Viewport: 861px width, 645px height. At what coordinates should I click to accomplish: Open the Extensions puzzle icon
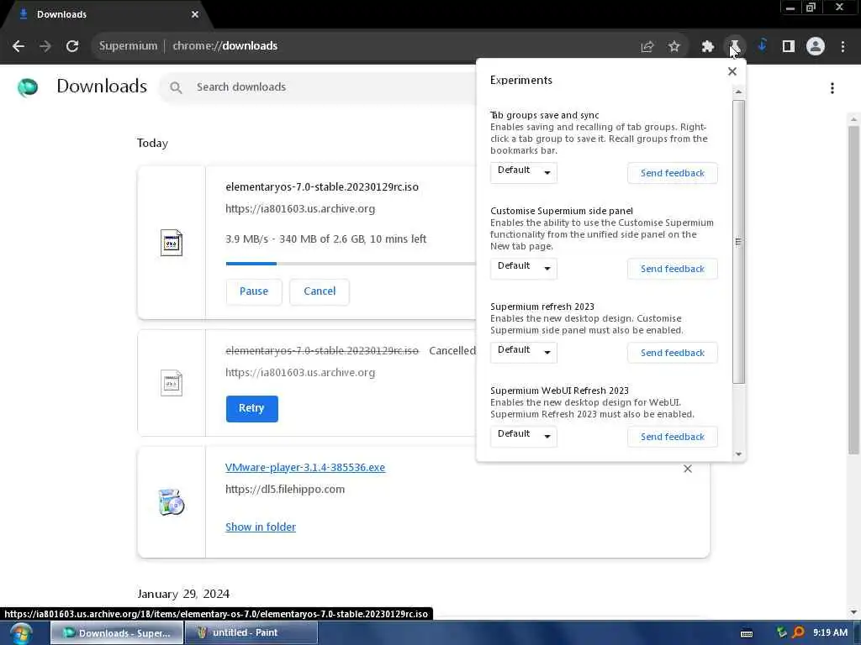[x=708, y=47]
